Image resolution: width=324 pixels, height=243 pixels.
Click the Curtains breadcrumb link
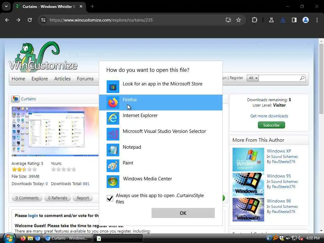coord(28,99)
